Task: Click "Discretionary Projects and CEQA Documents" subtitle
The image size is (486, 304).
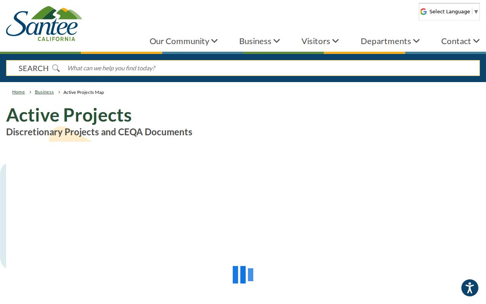Action: (x=99, y=132)
